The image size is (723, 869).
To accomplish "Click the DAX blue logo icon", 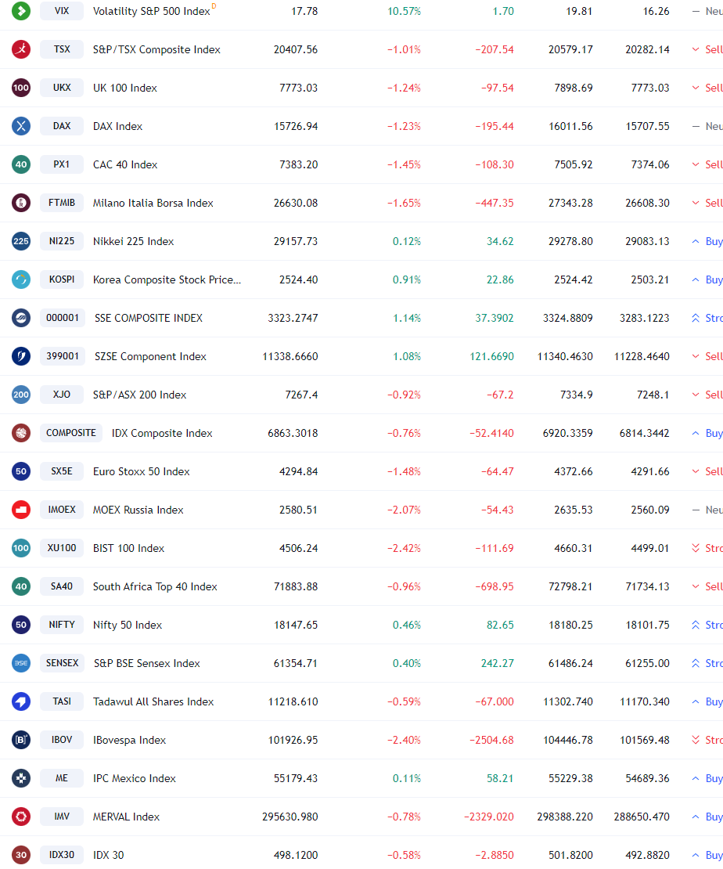I will [x=21, y=126].
